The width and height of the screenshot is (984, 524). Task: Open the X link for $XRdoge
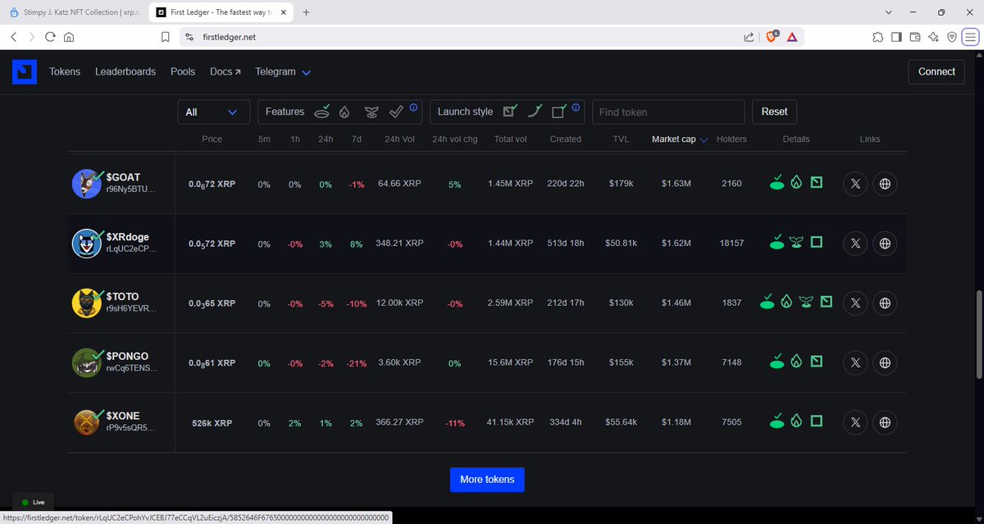855,244
